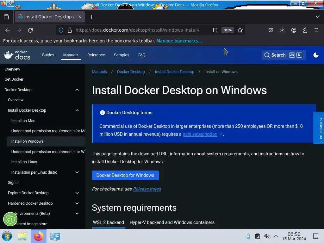Viewport: 324px width, 243px height.
Task: Open the FAQ nav item
Action: tap(142, 55)
